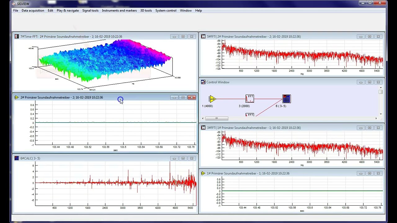Viewport: 397px width, 223px height.
Task: Click the Control Window left scroll arrow
Action: [x=203, y=118]
